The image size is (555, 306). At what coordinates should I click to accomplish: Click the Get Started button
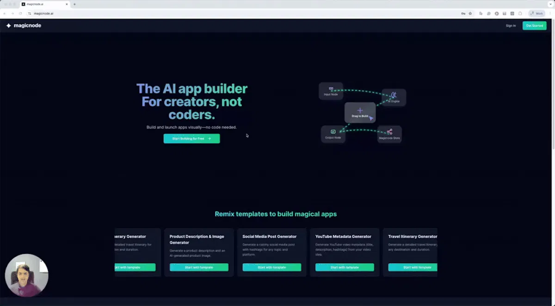(x=534, y=26)
